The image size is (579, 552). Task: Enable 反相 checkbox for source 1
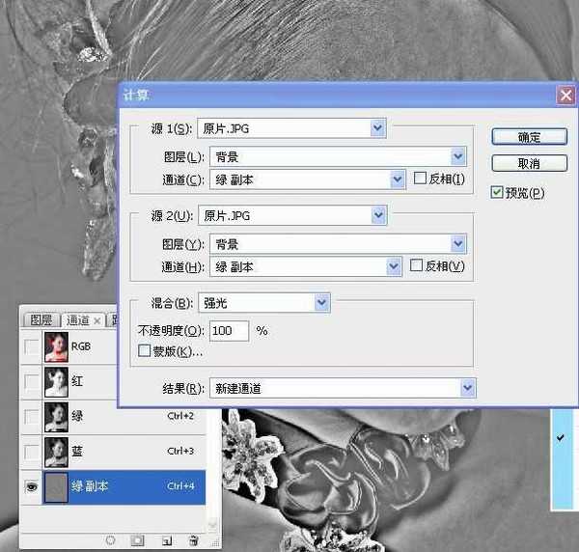point(420,179)
